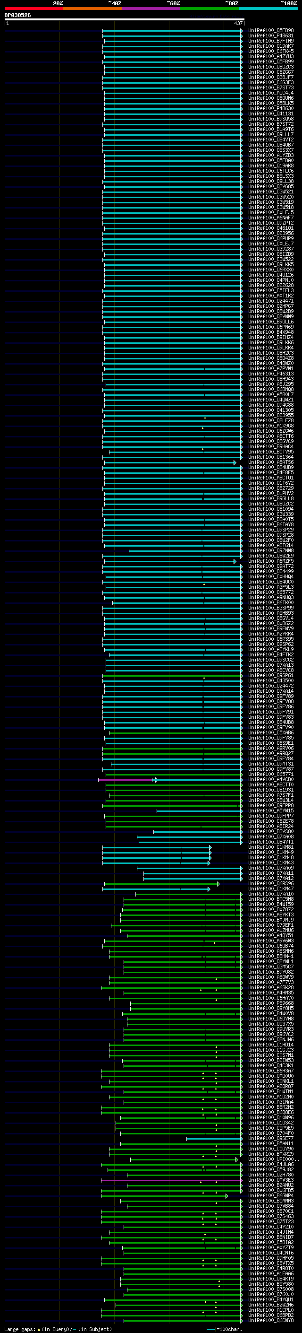This screenshot has width=302, height=1333.
Task: Click the red 20% identity legend segment
Action: coord(34,9)
